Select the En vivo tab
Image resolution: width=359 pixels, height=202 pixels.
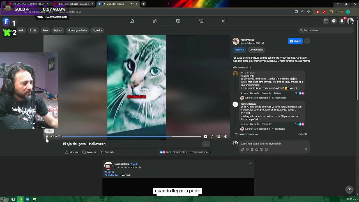[x=33, y=30]
